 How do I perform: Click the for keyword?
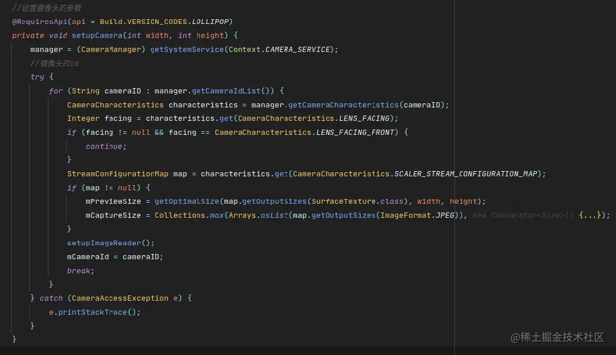point(56,91)
